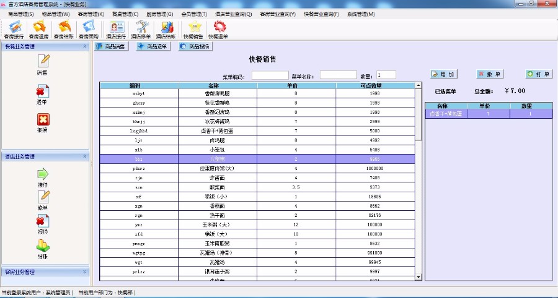Screen dimensions: 558x298
Task: Click the menu table scrollbar up arrow
Action: pos(418,85)
